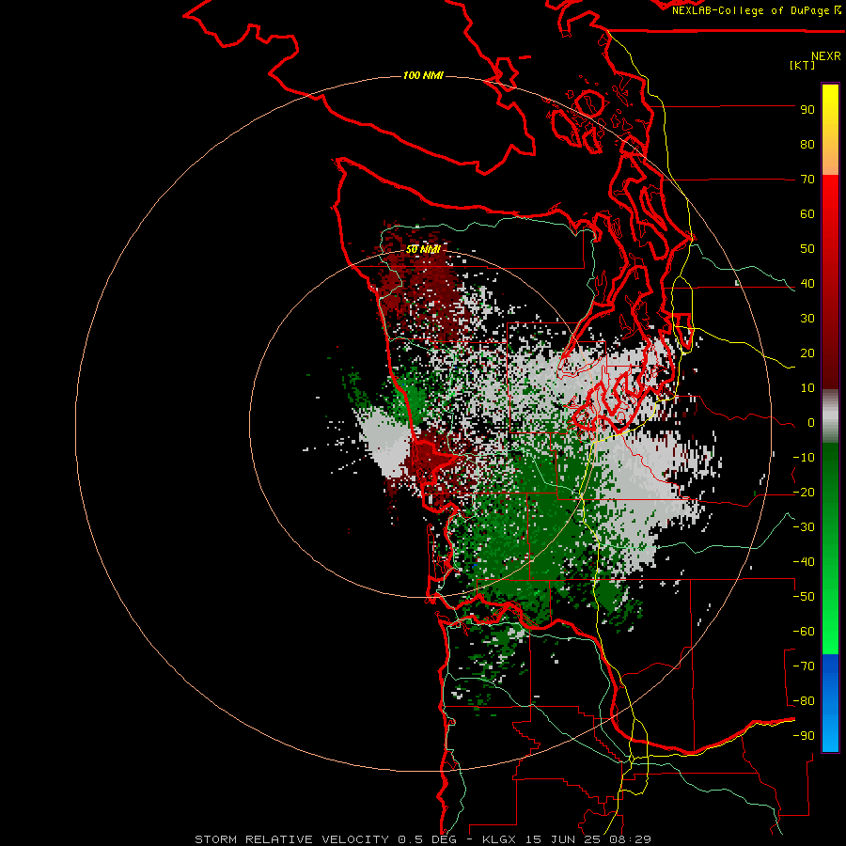
Task: Click the 100 NMI range ring label
Action: pyautogui.click(x=423, y=75)
